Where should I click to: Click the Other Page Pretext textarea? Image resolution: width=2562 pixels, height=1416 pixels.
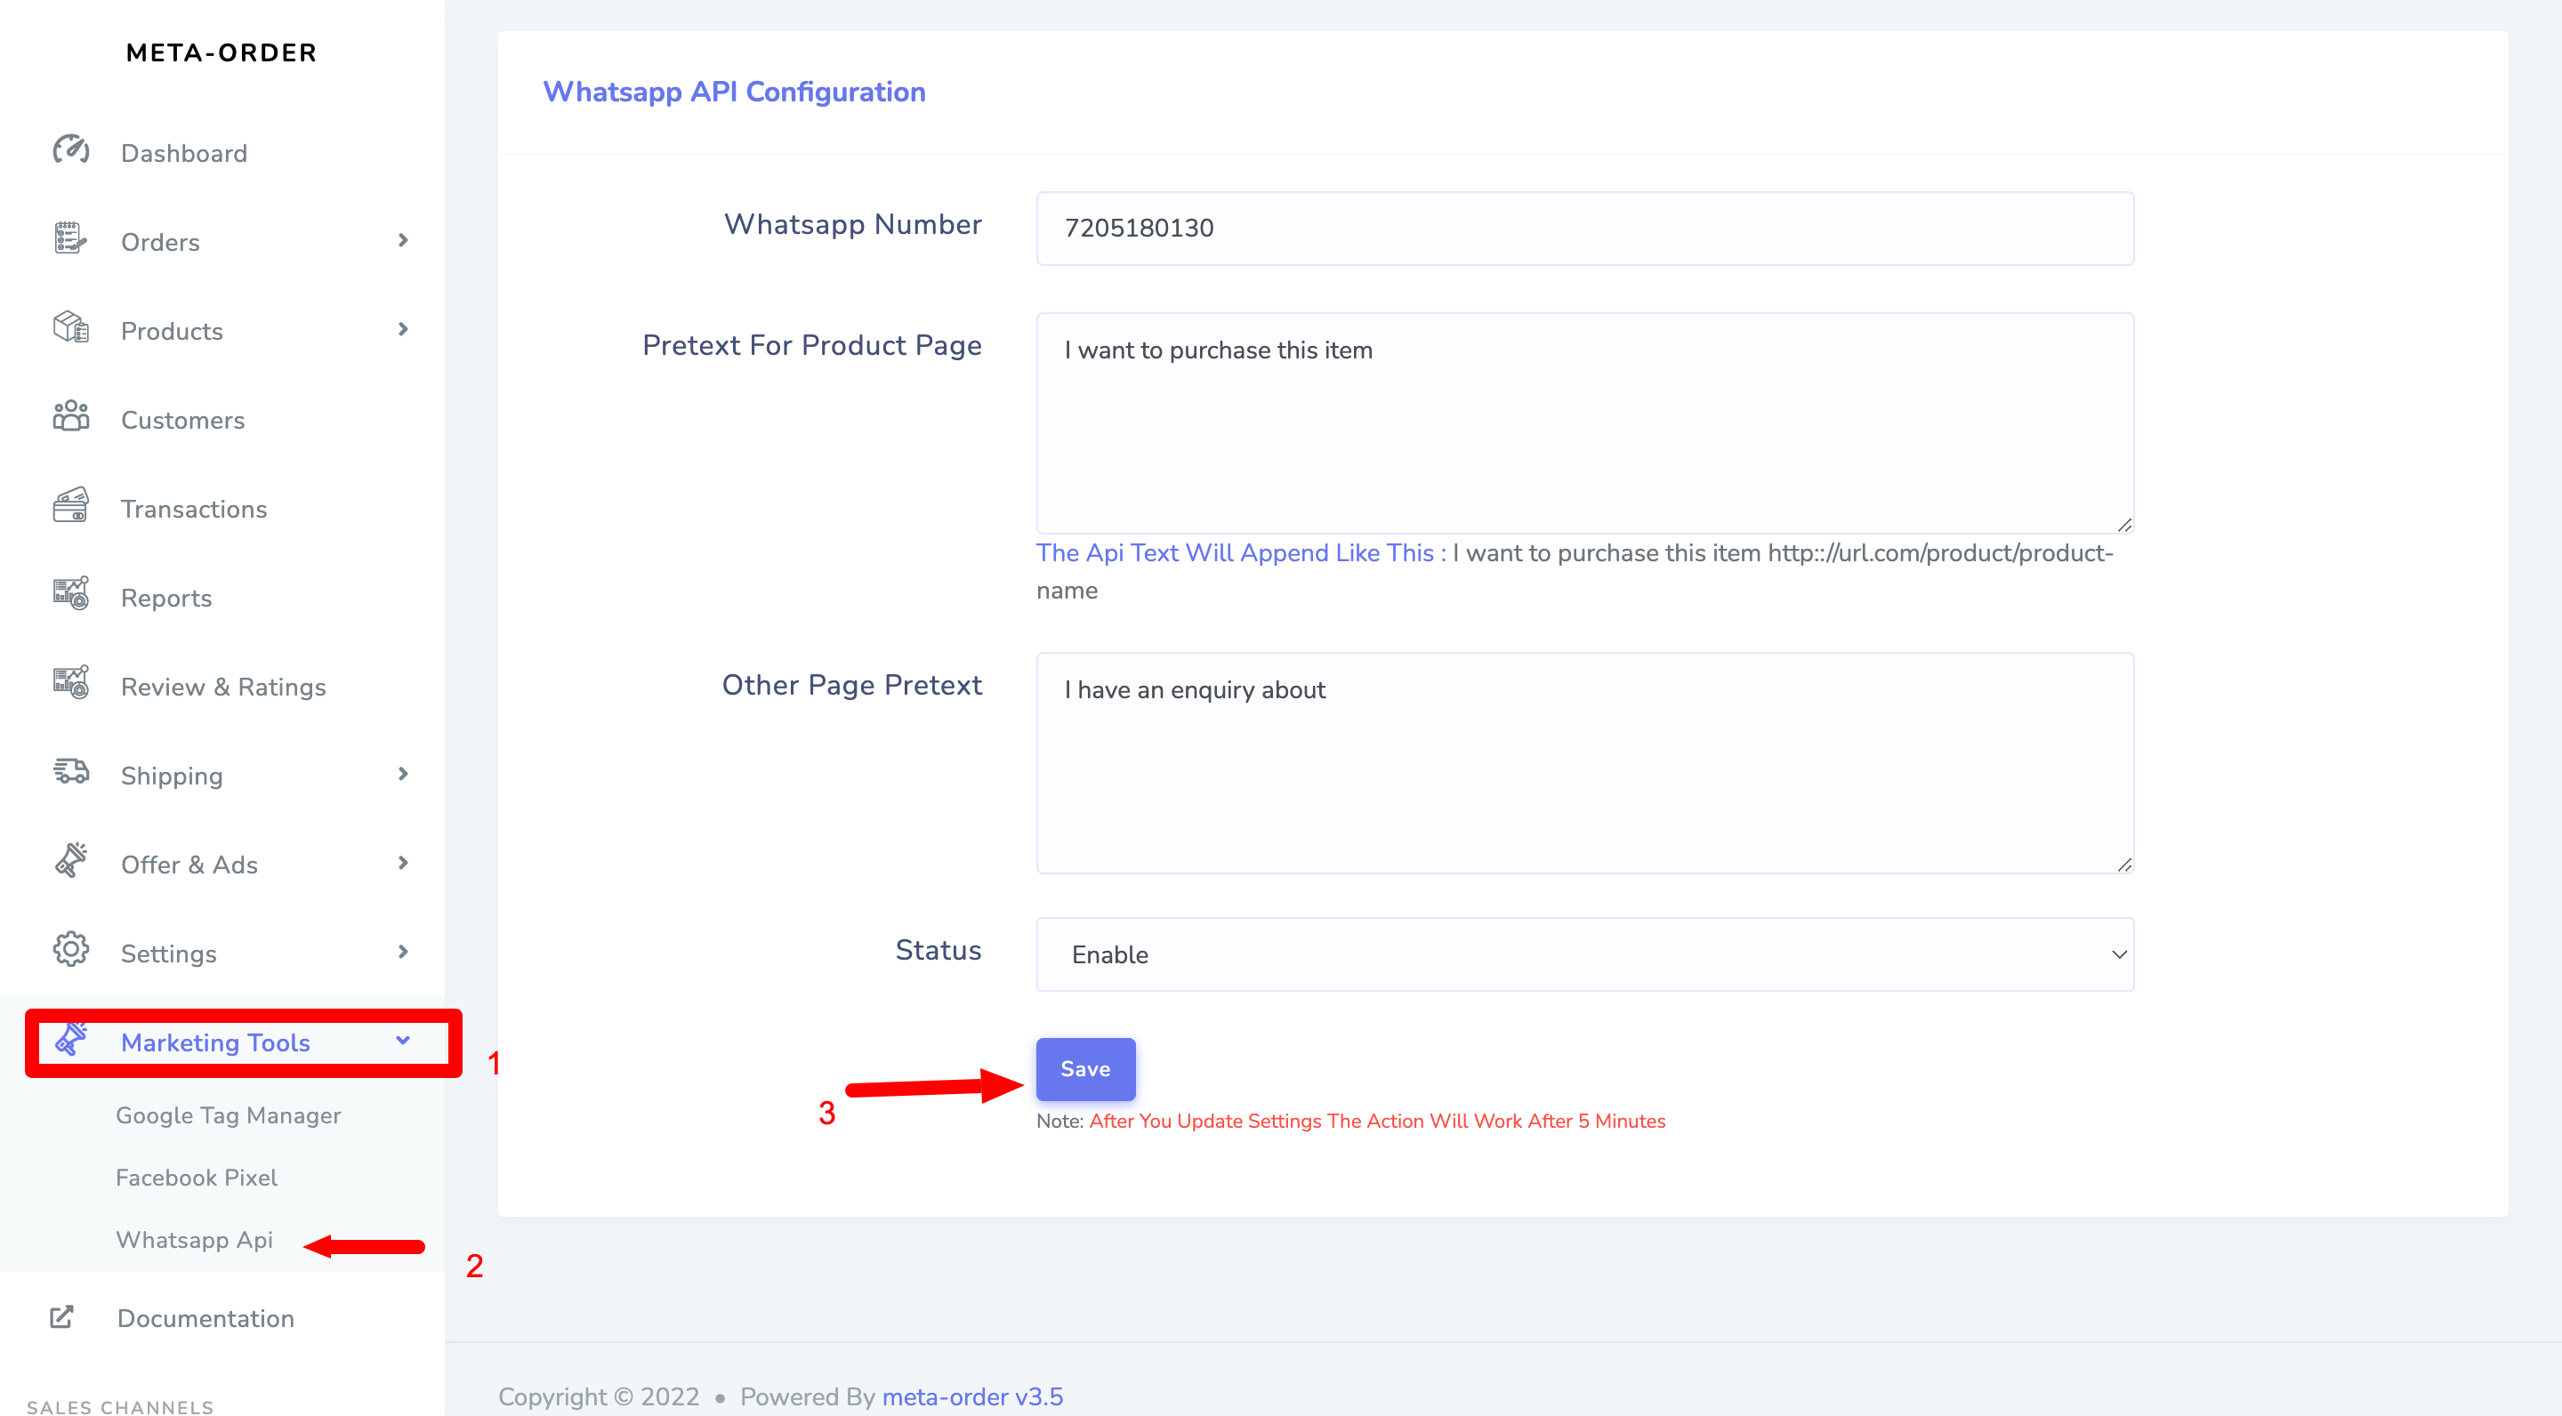pyautogui.click(x=1584, y=762)
